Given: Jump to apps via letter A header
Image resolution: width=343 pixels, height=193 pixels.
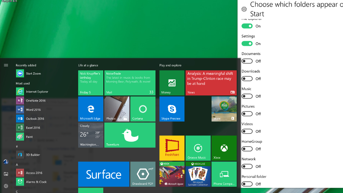Looking at the screenshot, I should [17, 164].
